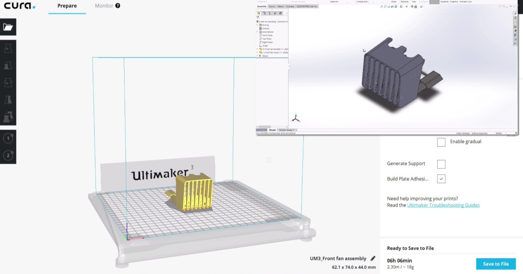Select Front Plane in the feature tree
The image size is (523, 274).
point(267,35)
